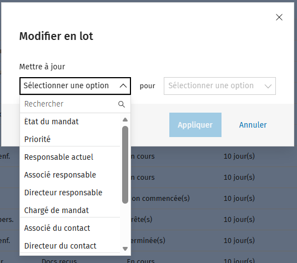Choose Chargé de mandat option
Image resolution: width=297 pixels, height=263 pixels.
pos(70,210)
